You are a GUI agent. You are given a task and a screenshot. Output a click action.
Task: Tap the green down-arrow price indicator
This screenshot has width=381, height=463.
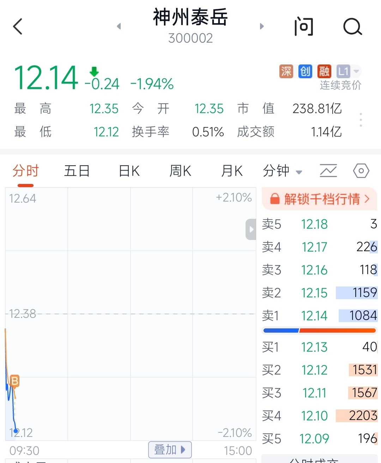94,71
